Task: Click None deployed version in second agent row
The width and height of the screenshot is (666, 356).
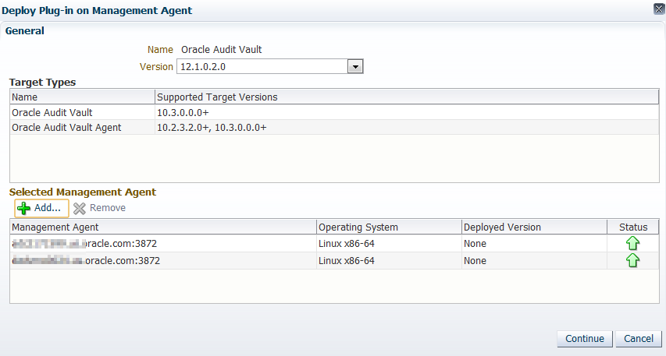Action: tap(475, 261)
